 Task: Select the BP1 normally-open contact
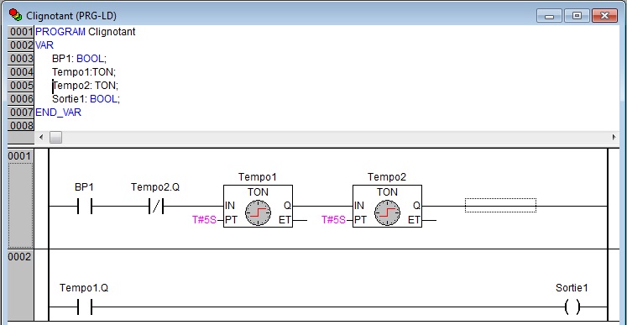pyautogui.click(x=85, y=206)
